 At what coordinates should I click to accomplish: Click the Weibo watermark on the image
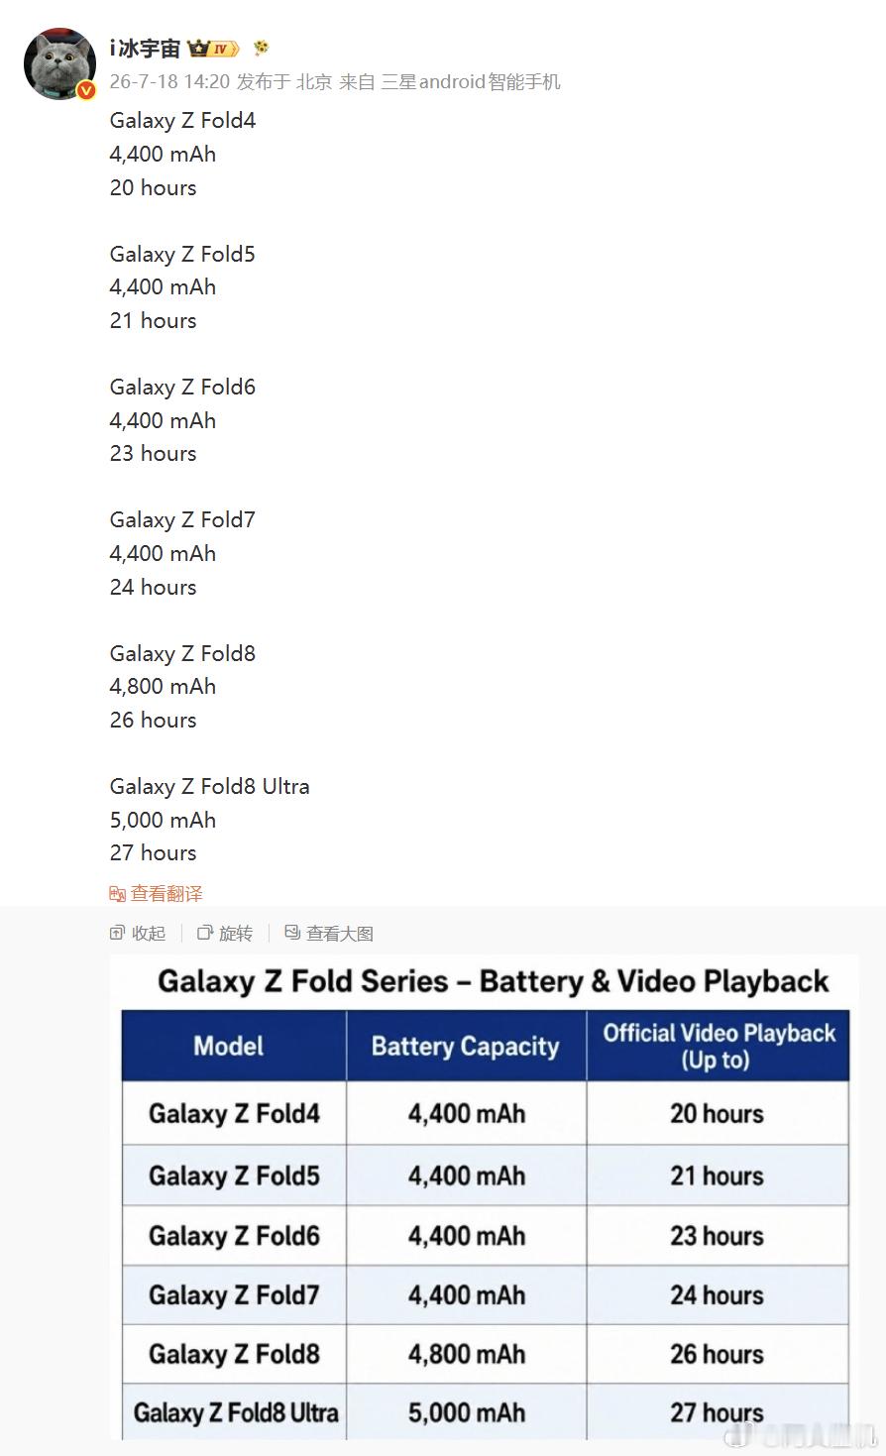pos(801,1432)
